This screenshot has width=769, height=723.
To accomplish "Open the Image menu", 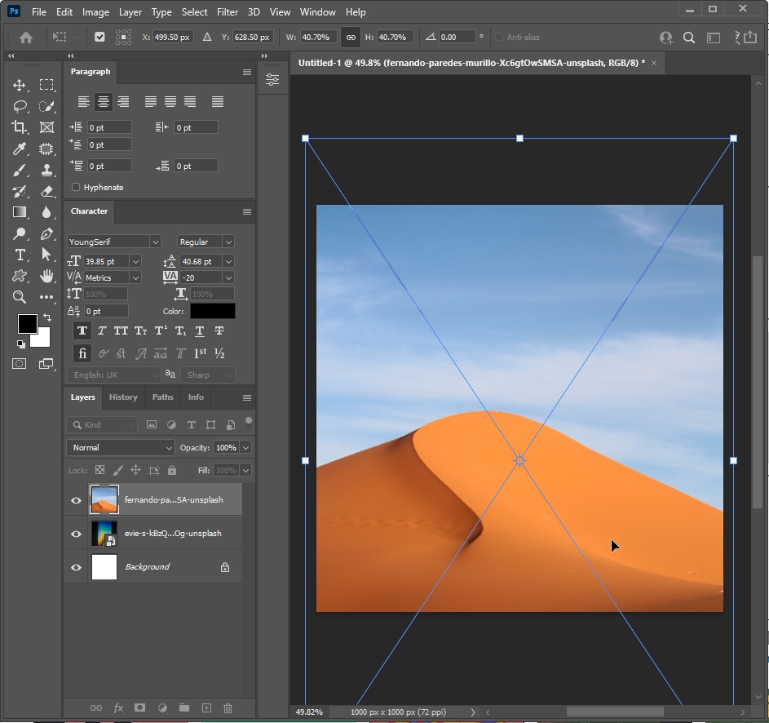I will tap(95, 11).
